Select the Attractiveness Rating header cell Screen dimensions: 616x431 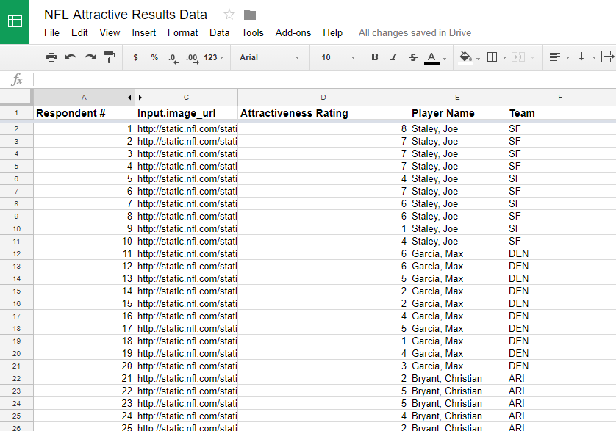[323, 113]
